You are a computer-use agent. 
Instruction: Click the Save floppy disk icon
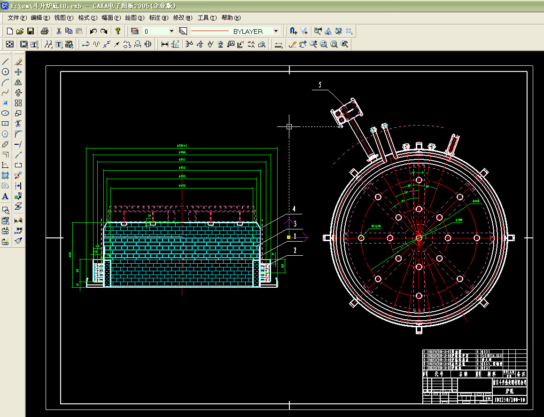[30, 31]
